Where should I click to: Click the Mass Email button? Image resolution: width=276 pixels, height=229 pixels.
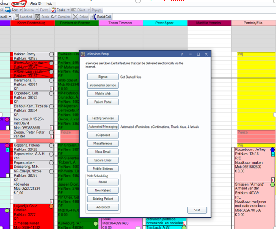pyautogui.click(x=103, y=152)
